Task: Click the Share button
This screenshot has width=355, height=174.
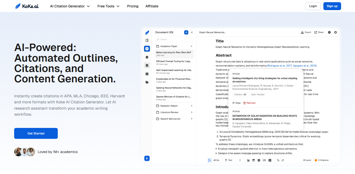Action: click(319, 32)
